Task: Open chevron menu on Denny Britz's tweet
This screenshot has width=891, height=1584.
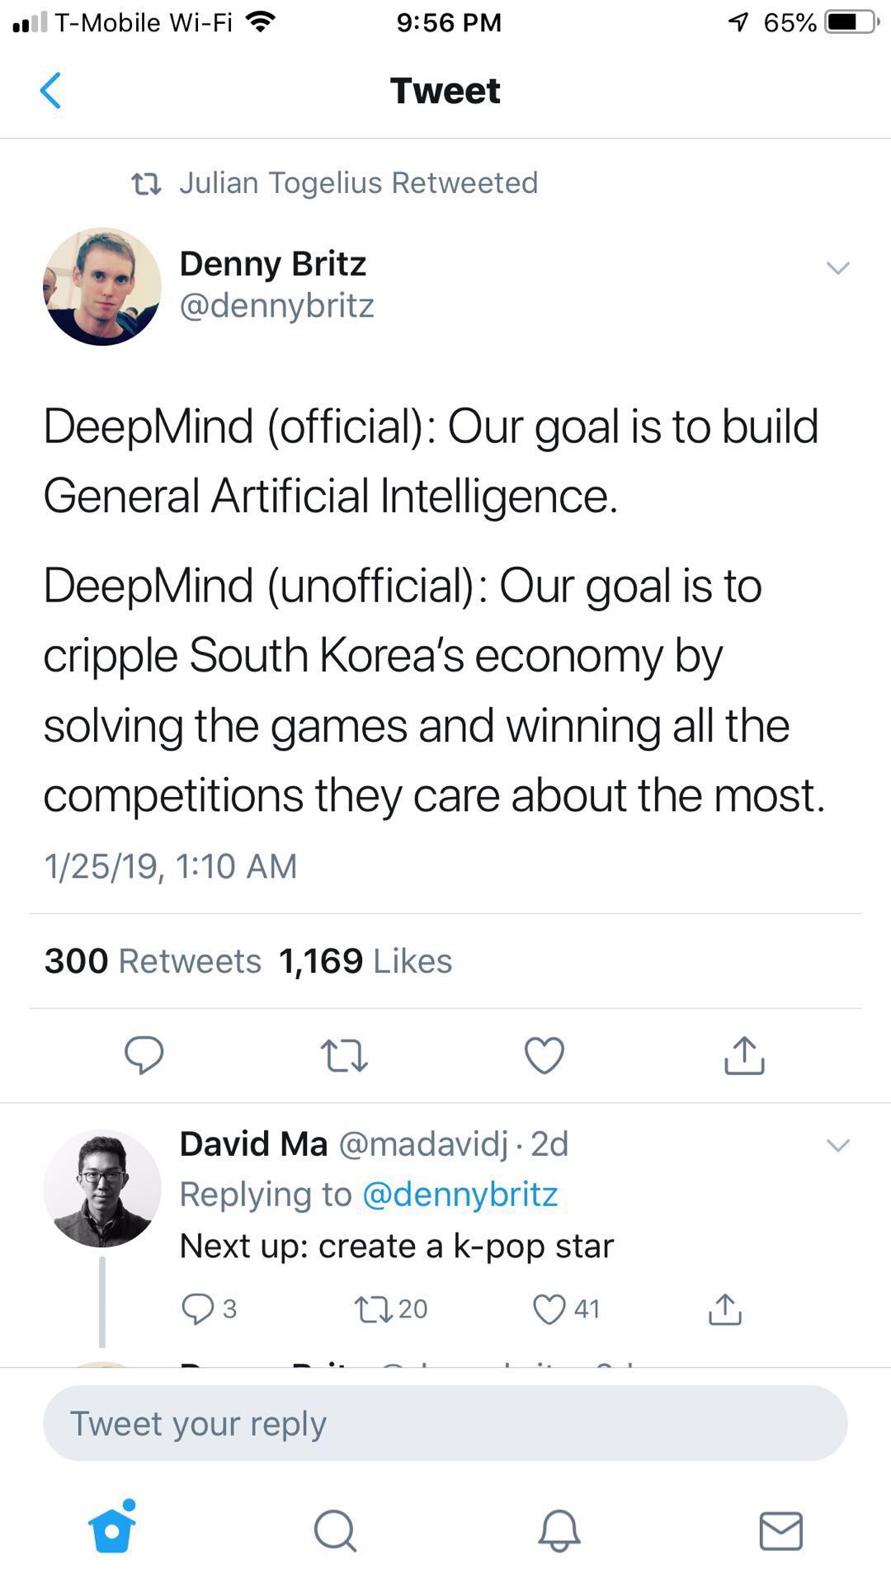Action: pyautogui.click(x=837, y=268)
